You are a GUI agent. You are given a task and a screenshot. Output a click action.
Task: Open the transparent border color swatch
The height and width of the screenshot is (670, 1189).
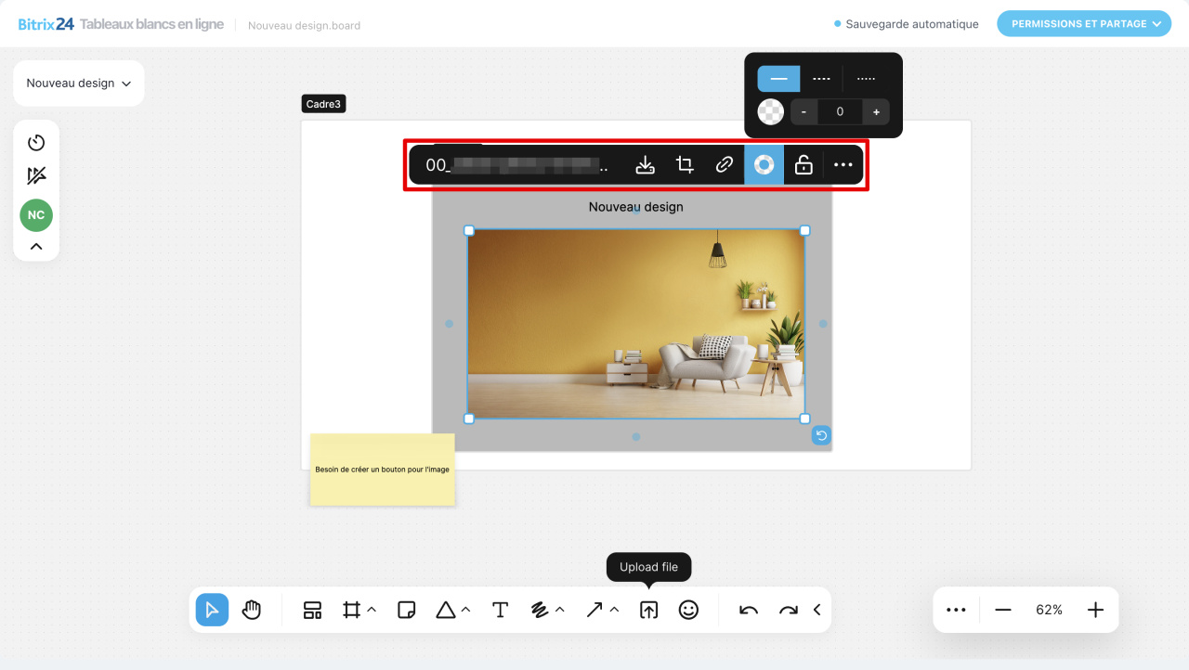770,111
